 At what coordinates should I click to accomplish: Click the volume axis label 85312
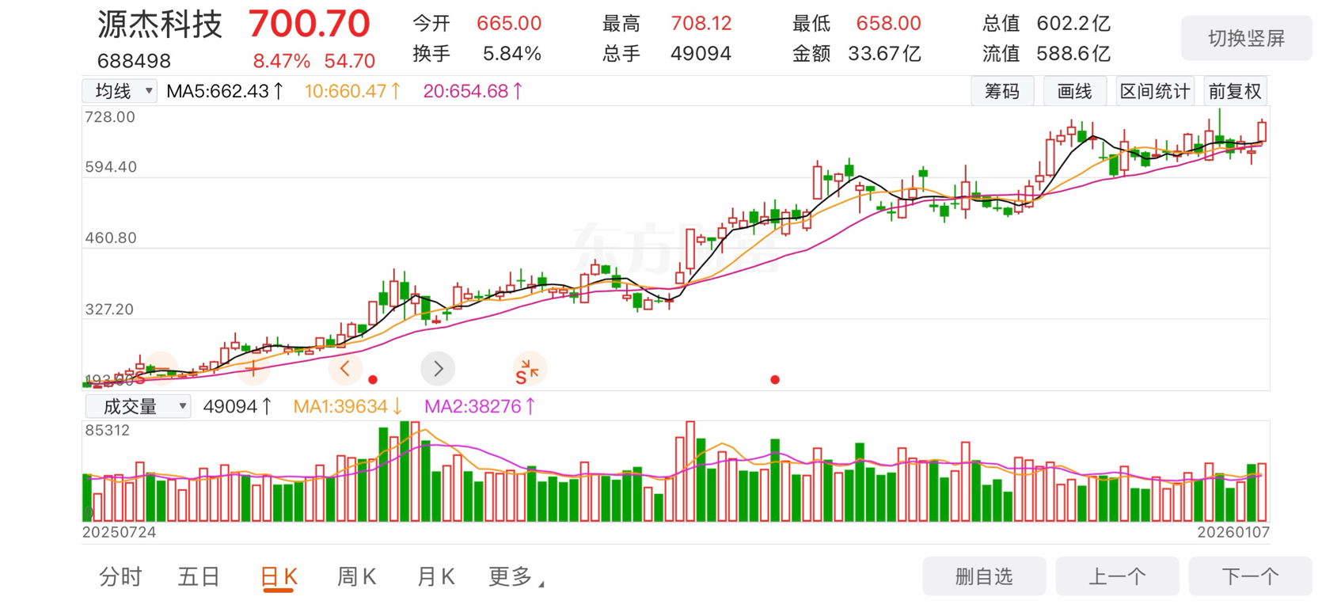108,431
